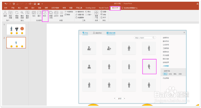The height and width of the screenshot is (108, 201).
Task: Click the search magnifier icon in shapes dialog
Action: click(153, 38)
